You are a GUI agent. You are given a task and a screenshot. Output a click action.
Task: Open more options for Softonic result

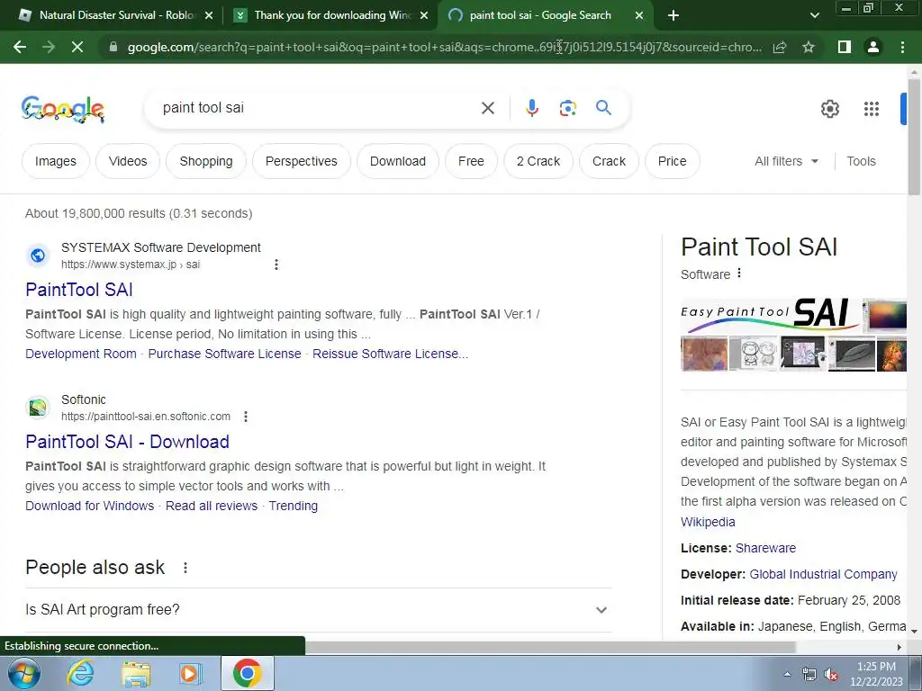coord(246,417)
